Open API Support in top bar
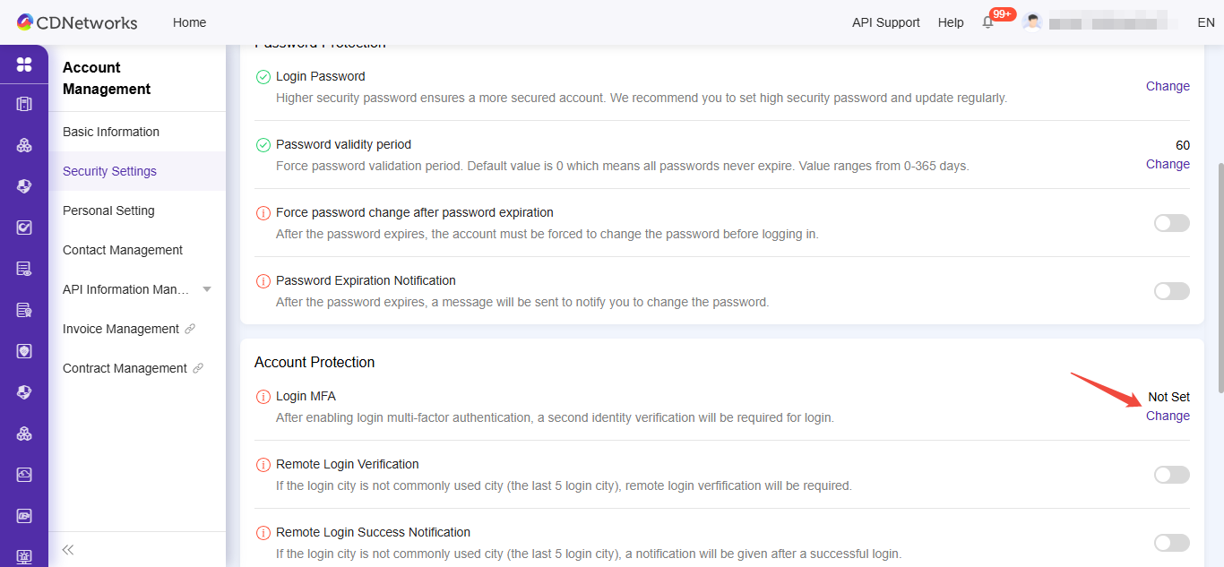This screenshot has height=567, width=1224. [885, 22]
